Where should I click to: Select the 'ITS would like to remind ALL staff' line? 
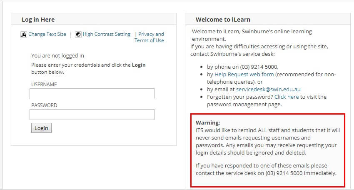pos(268,130)
